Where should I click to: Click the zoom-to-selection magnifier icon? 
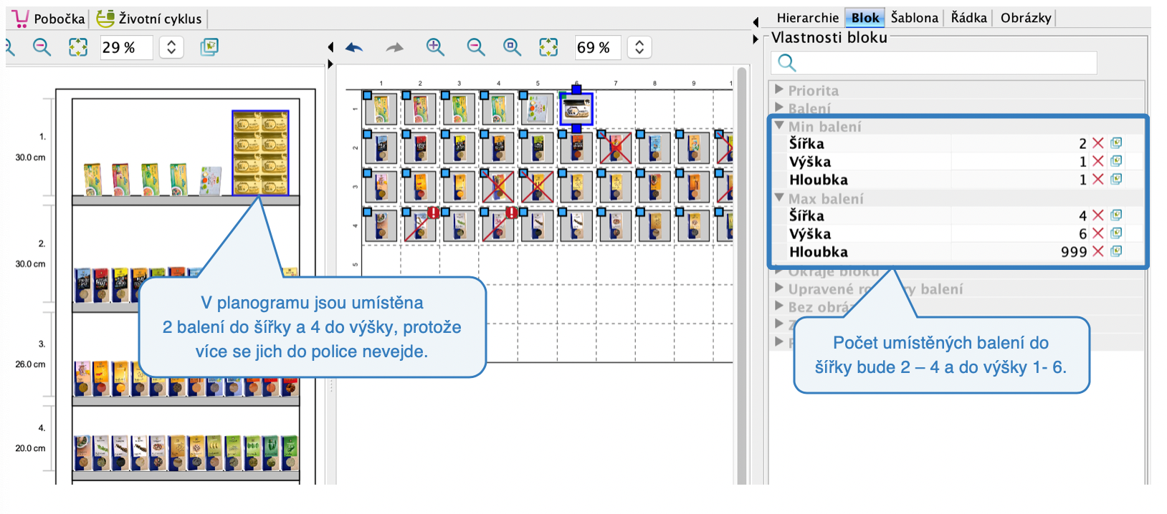(x=512, y=47)
